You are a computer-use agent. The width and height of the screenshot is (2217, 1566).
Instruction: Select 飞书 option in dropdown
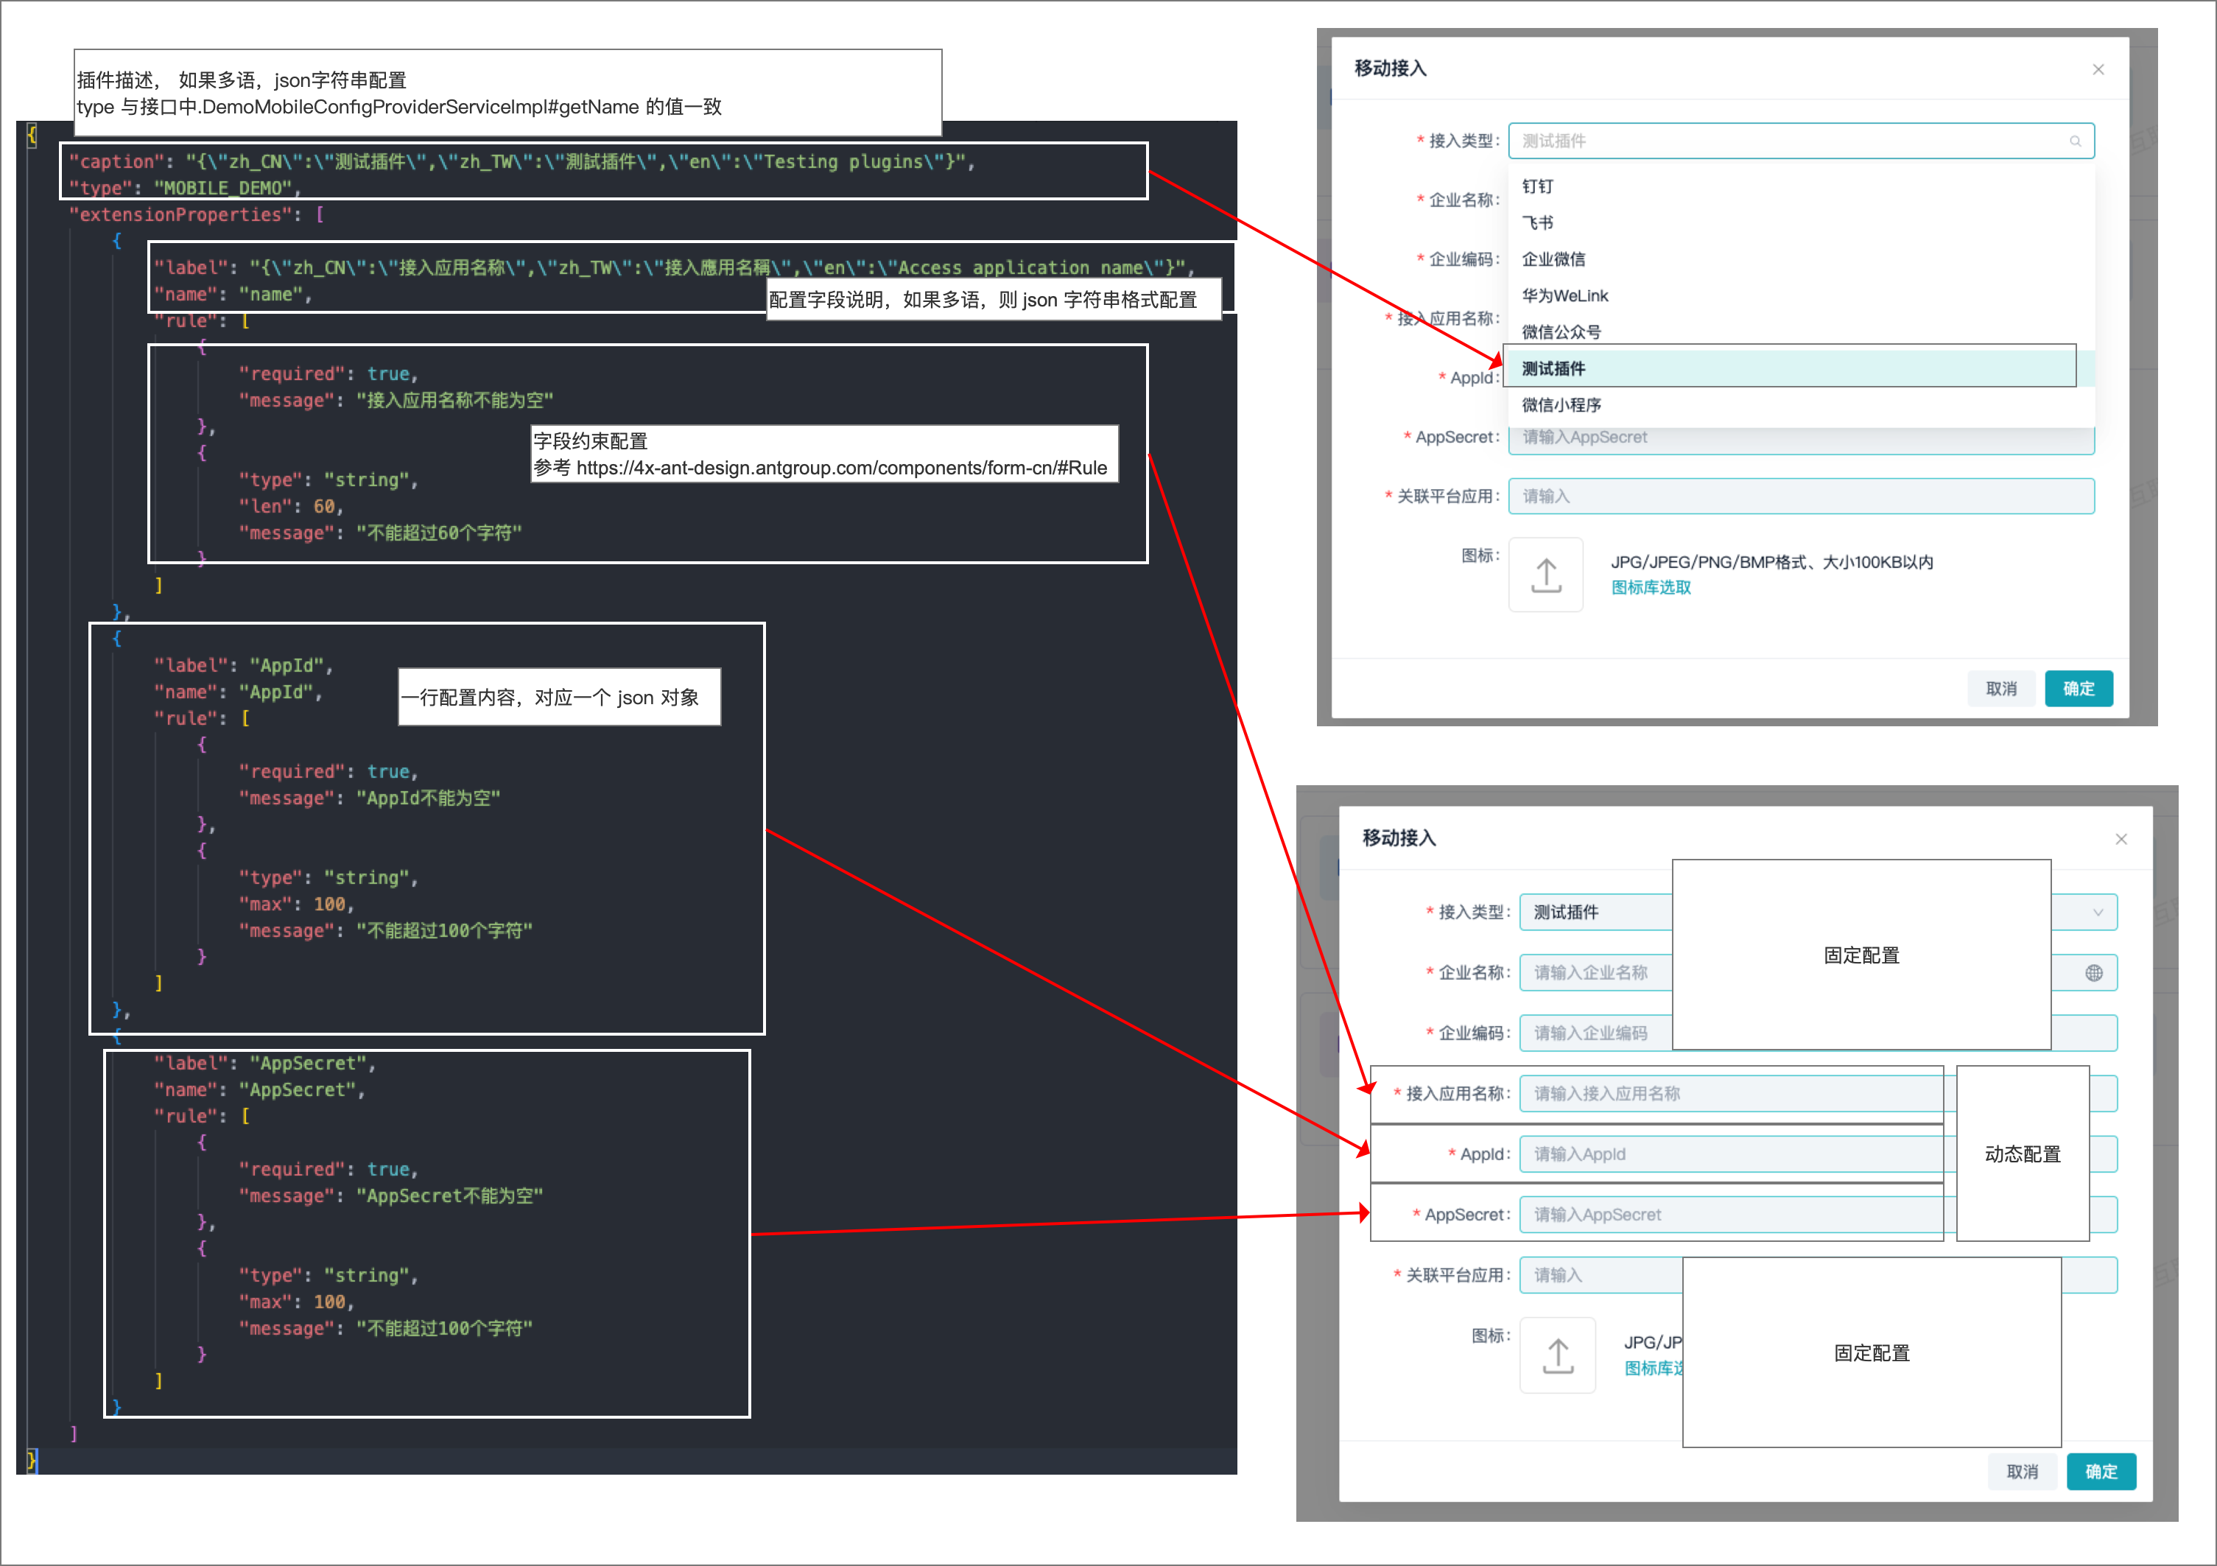point(1537,223)
